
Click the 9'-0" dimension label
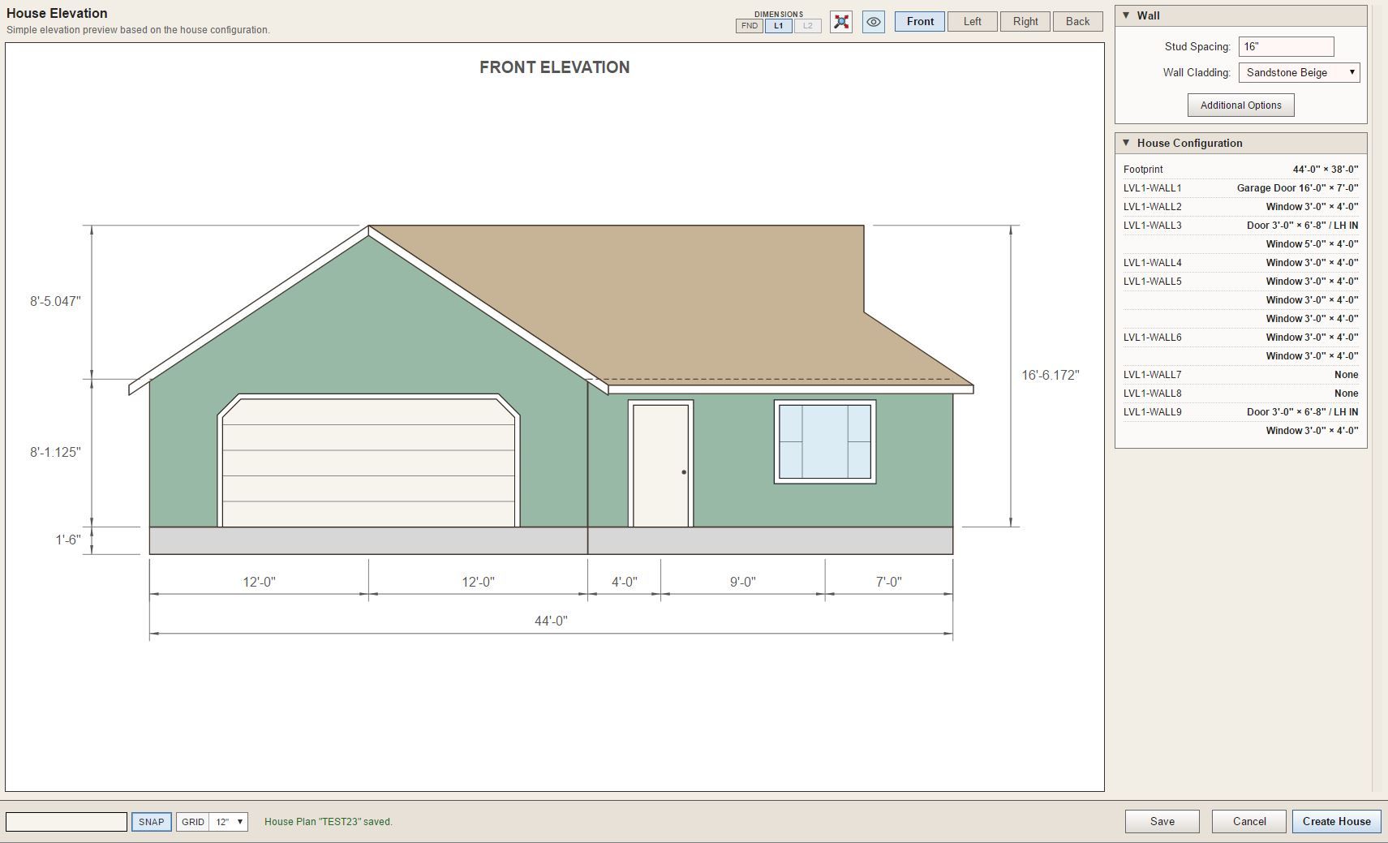point(742,582)
